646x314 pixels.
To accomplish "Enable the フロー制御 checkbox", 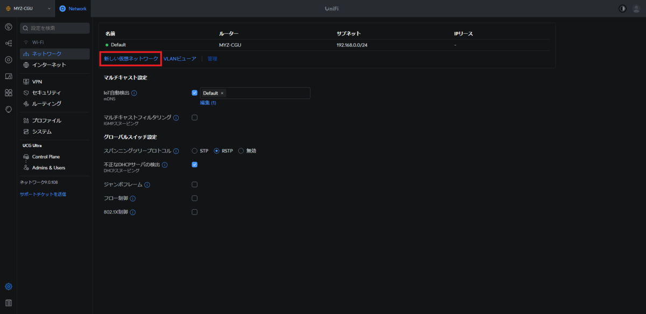I will (194, 198).
